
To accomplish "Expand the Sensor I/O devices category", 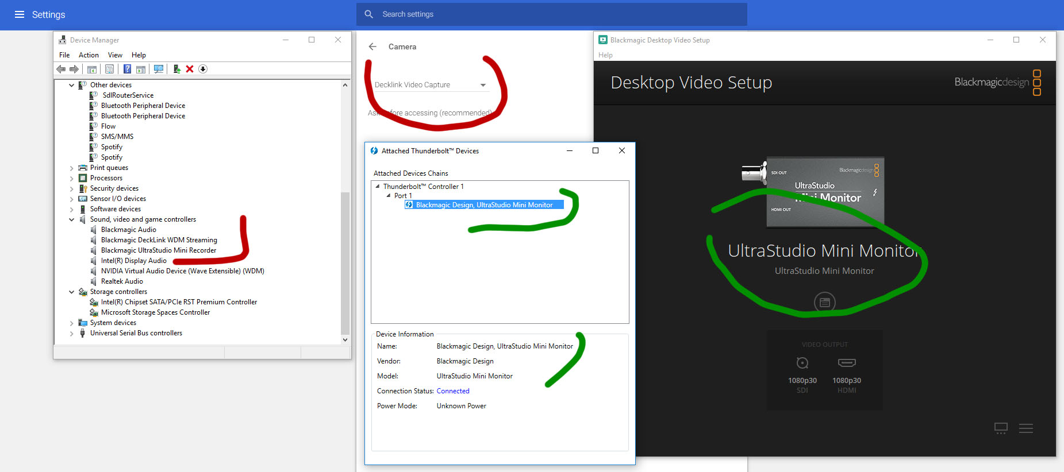I will tap(72, 199).
